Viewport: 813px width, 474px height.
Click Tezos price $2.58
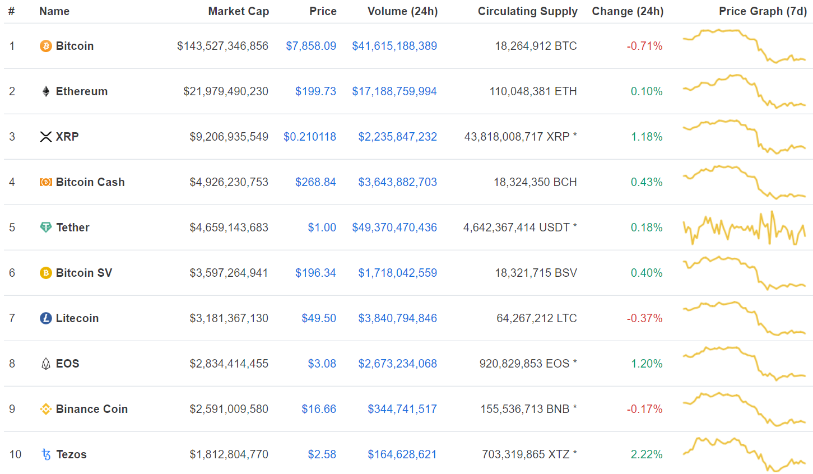click(322, 454)
